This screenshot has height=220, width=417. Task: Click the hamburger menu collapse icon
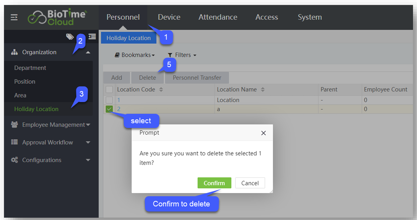14,17
